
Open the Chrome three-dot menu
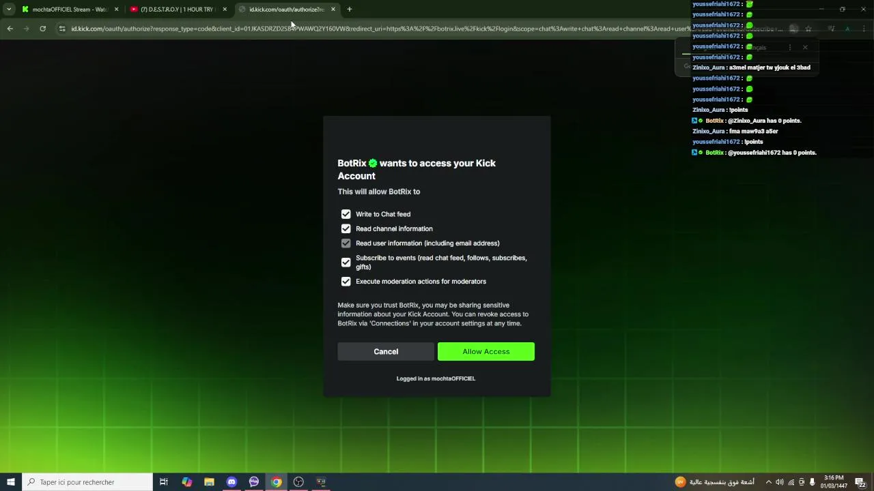pyautogui.click(x=863, y=29)
